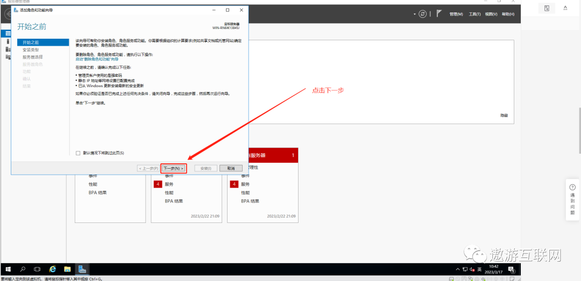581x281 pixels.
Task: Open Task View from the taskbar
Action: (37, 269)
